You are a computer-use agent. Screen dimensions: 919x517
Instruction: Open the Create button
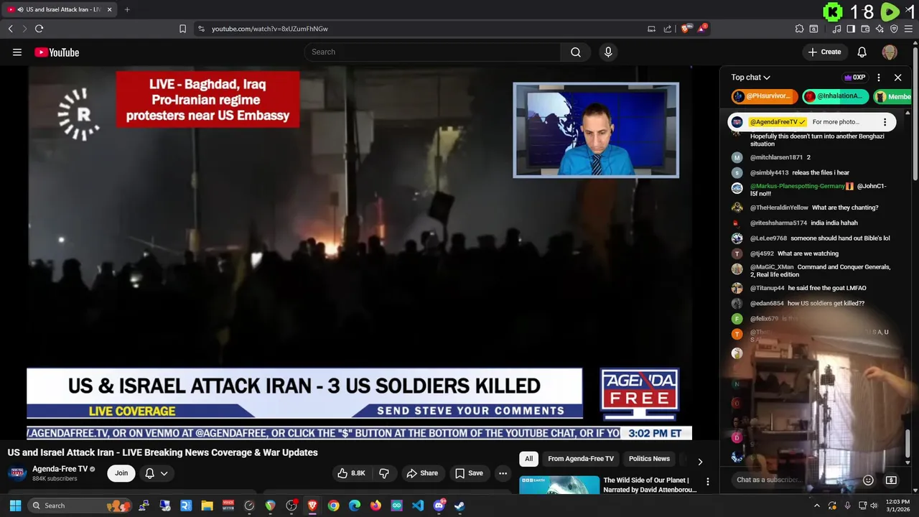point(824,52)
